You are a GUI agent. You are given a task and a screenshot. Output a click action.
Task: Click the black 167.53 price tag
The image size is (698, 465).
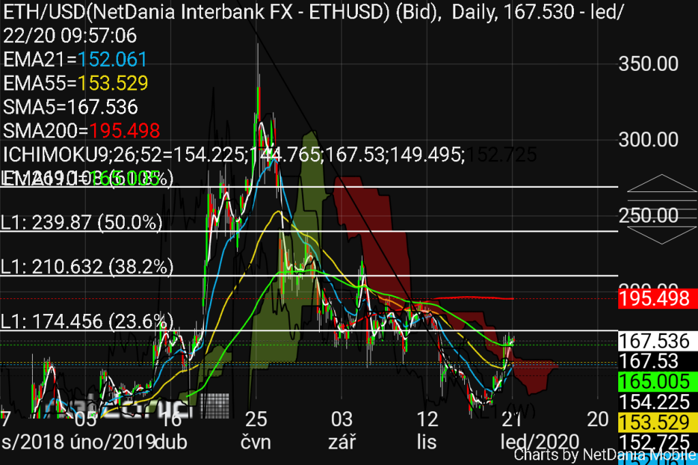point(658,361)
